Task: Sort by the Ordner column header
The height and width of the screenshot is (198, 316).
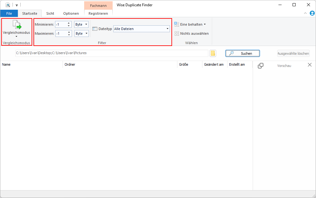Action: [120, 64]
